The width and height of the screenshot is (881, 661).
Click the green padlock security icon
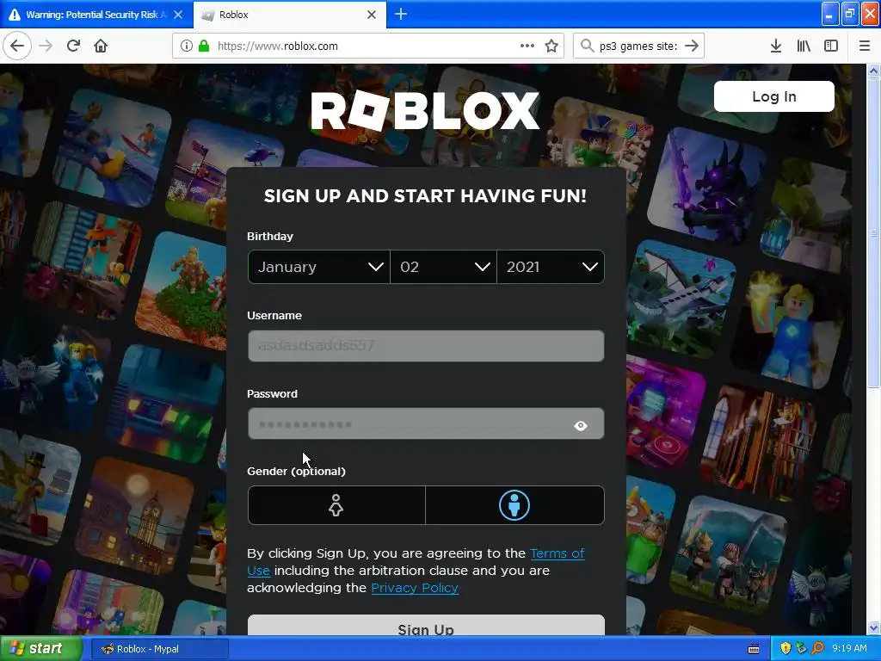pyautogui.click(x=204, y=46)
